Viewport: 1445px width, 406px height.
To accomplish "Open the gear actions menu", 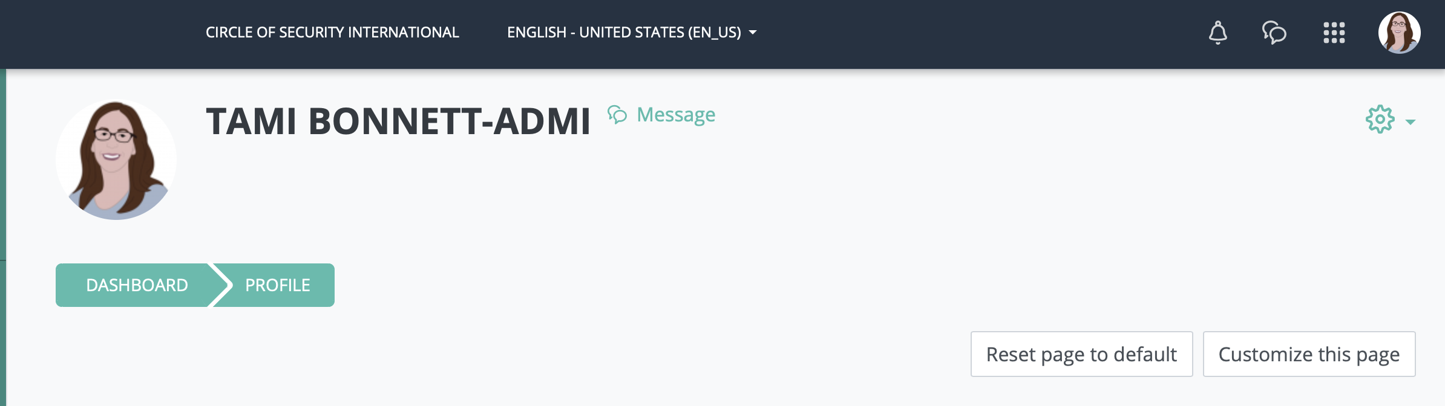I will coord(1380,120).
